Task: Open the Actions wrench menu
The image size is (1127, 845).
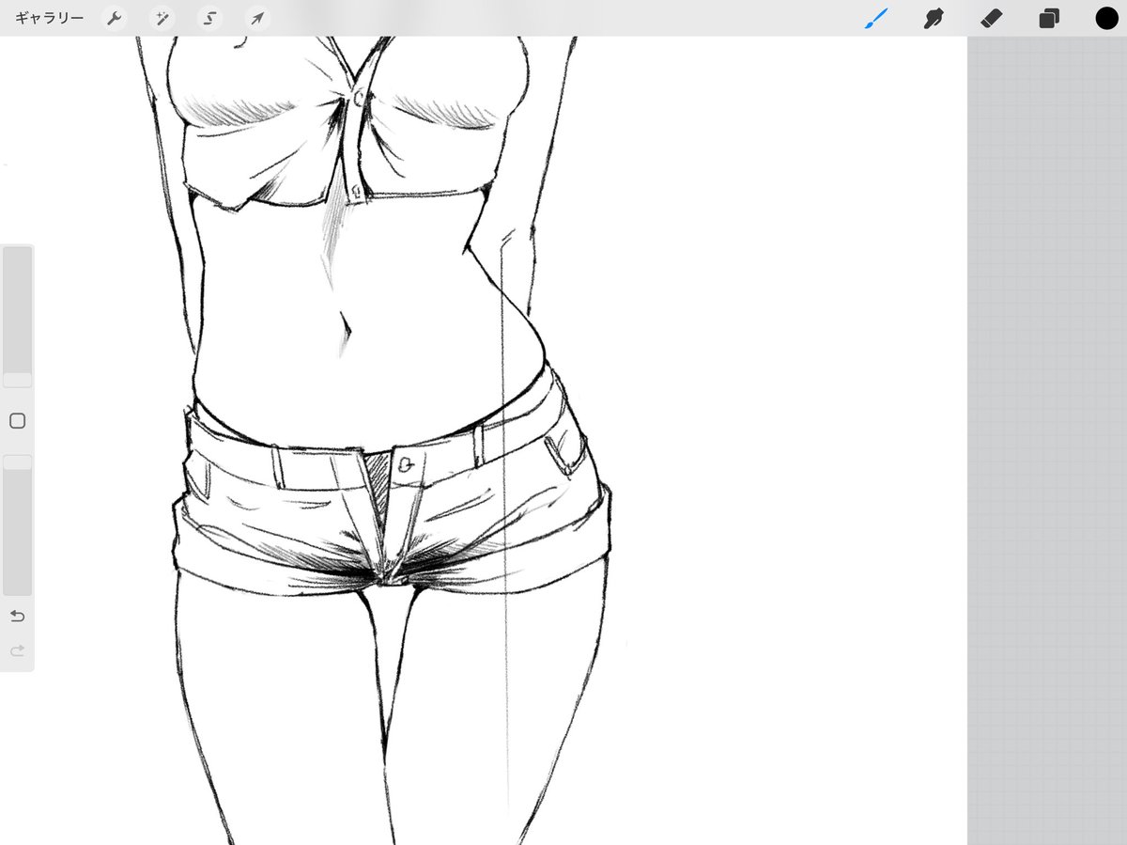Action: pos(114,19)
